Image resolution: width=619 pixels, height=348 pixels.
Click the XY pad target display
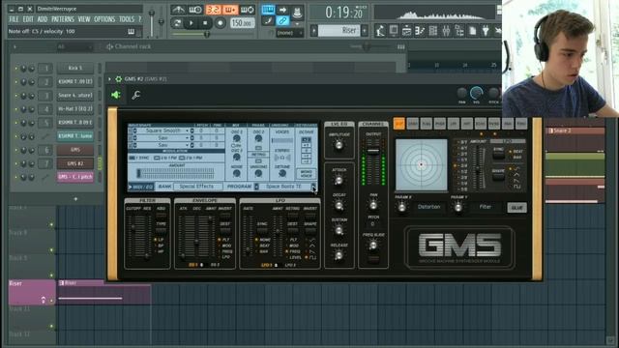click(x=422, y=164)
